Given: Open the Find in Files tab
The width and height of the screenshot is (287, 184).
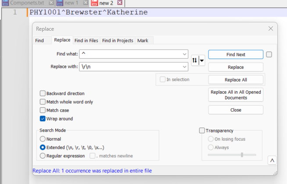Looking at the screenshot, I should pyautogui.click(x=86, y=40).
